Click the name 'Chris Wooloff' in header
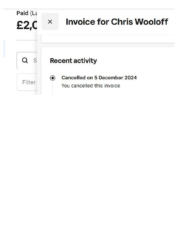Image resolution: width=178 pixels, height=230 pixels. point(140,22)
